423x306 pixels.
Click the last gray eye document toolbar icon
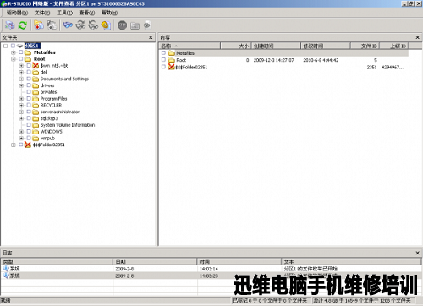click(x=147, y=25)
